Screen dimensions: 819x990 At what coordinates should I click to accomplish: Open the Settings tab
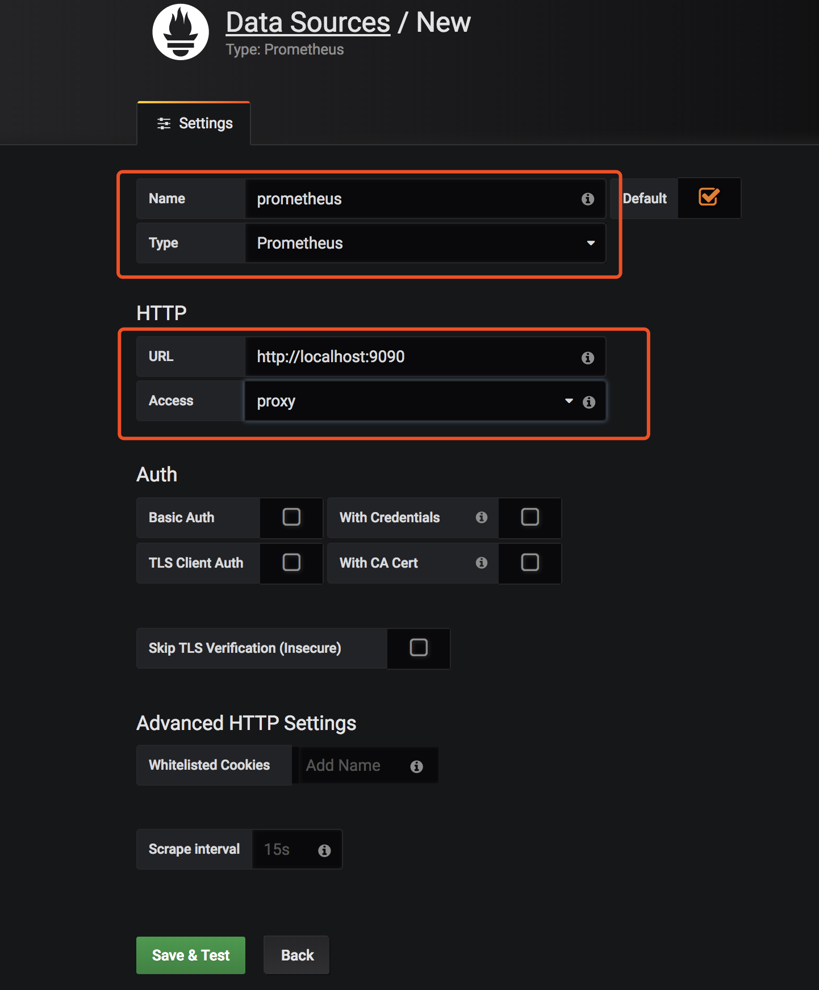point(194,123)
